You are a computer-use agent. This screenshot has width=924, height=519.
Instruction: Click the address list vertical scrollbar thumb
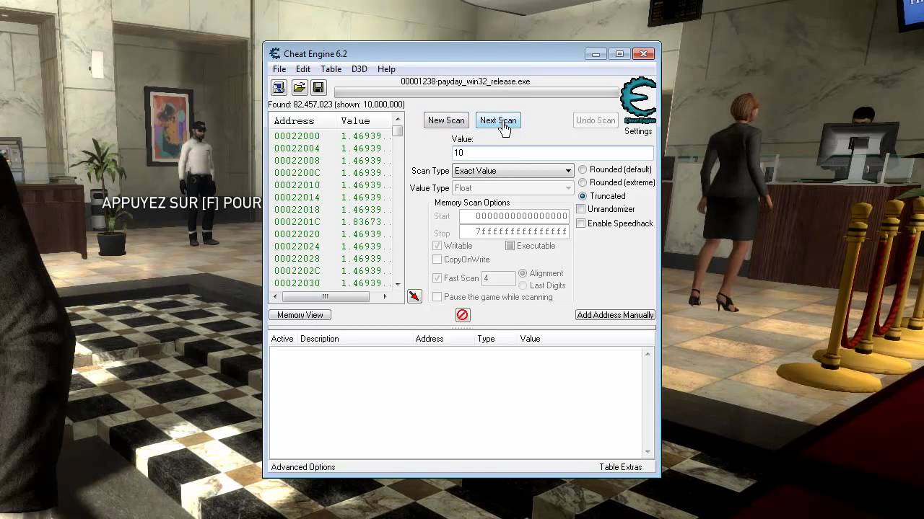[398, 131]
